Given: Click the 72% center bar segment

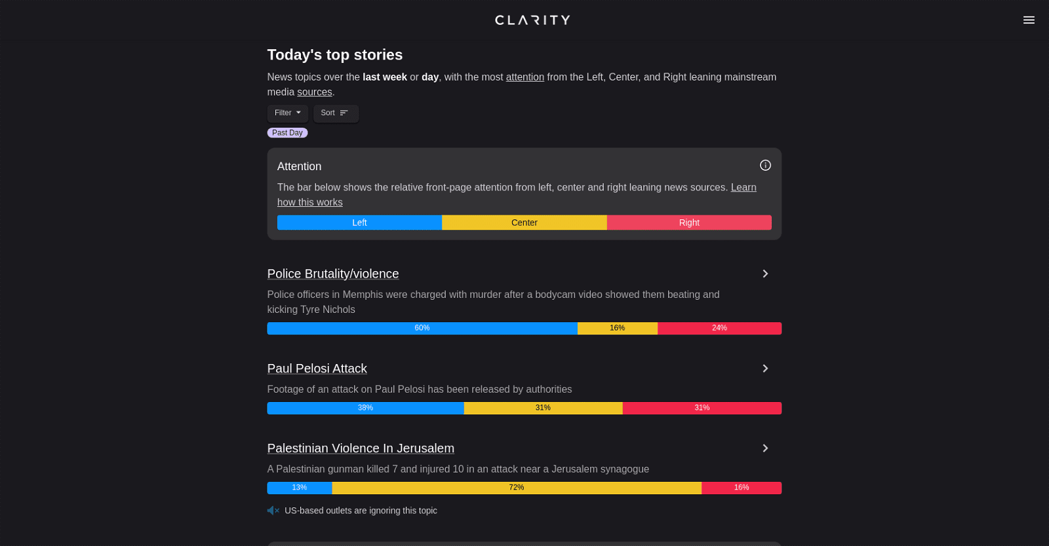Looking at the screenshot, I should tap(516, 488).
